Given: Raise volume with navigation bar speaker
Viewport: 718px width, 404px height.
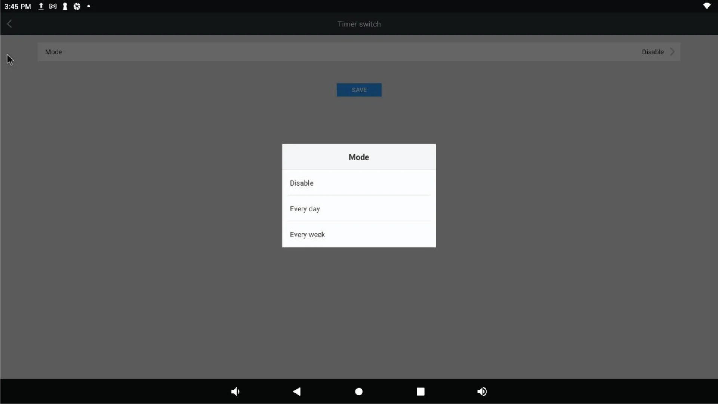Looking at the screenshot, I should click(482, 391).
